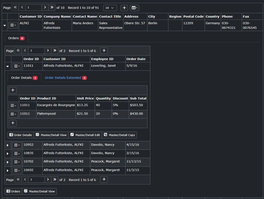Switch to Order Details Extended tab
The width and height of the screenshot is (264, 199).
[66, 78]
